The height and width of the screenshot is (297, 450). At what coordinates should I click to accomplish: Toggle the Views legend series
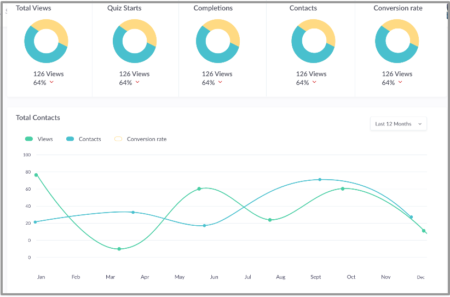click(39, 139)
